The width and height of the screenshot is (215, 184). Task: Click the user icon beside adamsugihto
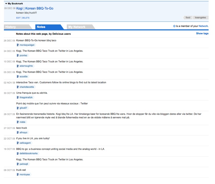(x=18, y=66)
